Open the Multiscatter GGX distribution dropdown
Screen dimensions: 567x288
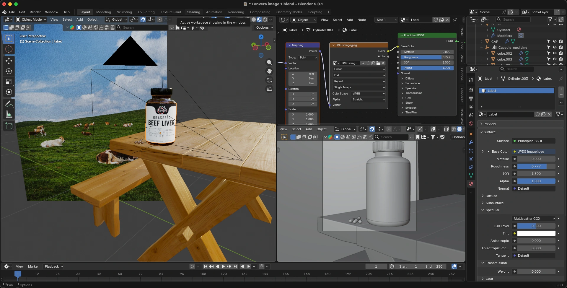[x=534, y=219]
